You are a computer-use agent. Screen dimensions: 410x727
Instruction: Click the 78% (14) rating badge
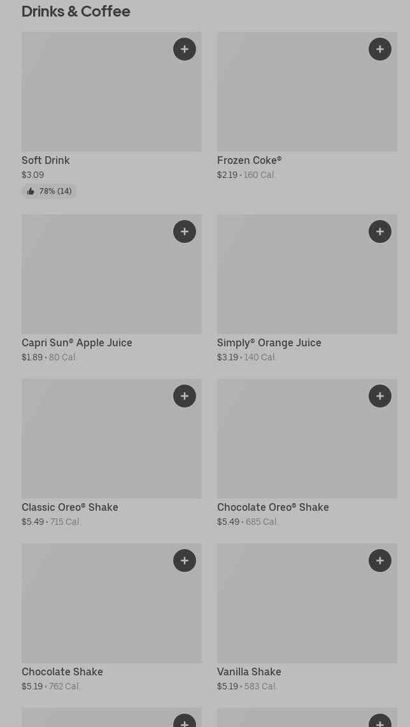pyautogui.click(x=49, y=191)
